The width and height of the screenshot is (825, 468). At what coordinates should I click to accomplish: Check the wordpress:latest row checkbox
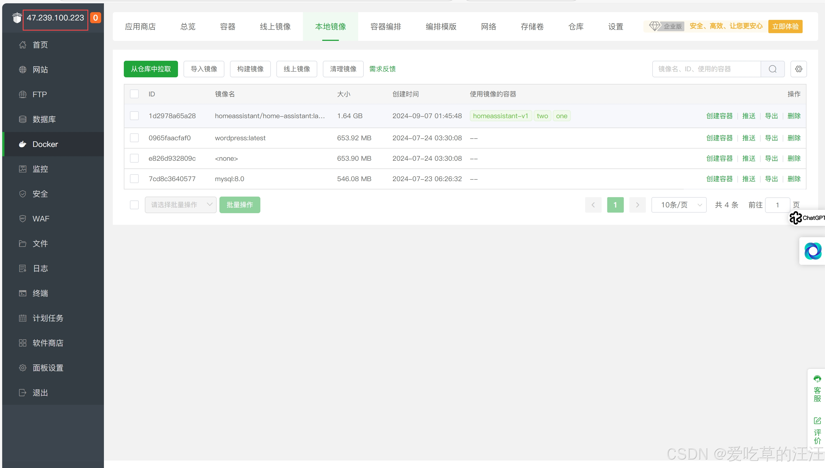tap(134, 138)
